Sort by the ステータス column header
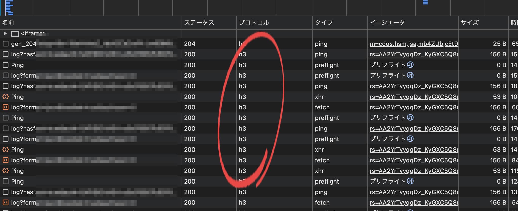The width and height of the screenshot is (518, 211). tap(199, 23)
